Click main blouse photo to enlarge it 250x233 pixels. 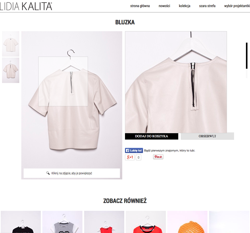point(72,100)
